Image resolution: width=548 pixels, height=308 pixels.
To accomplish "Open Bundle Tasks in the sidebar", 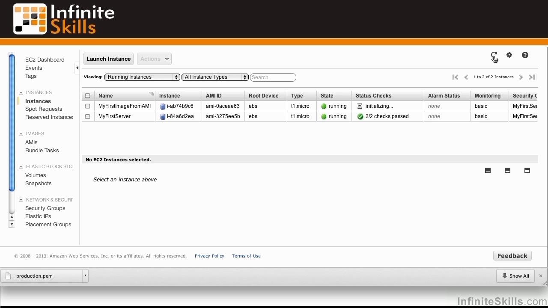I will (x=42, y=151).
